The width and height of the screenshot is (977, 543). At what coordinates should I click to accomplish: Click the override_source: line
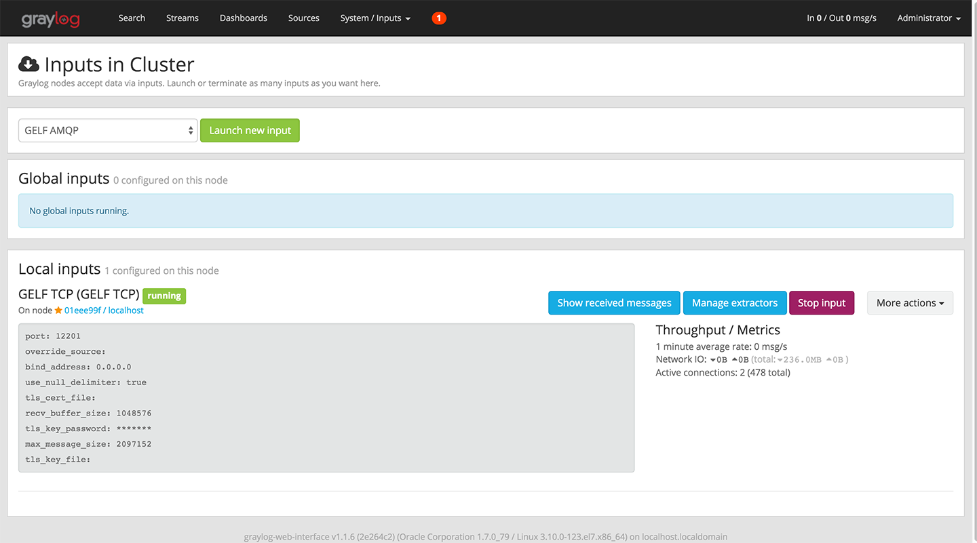[x=65, y=352]
